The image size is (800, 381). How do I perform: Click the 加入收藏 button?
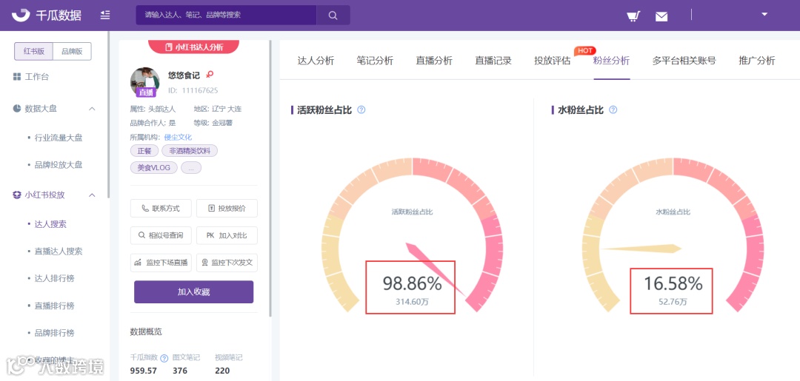194,292
